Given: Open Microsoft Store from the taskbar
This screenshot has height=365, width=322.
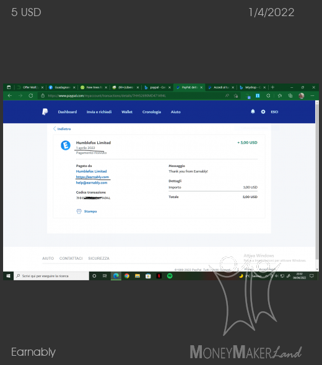Looking at the screenshot, I should point(148,276).
